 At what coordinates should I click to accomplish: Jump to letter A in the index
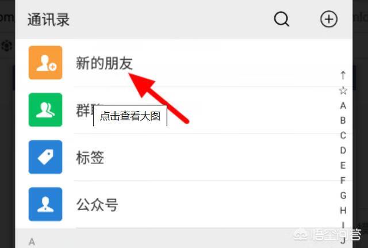point(343,106)
